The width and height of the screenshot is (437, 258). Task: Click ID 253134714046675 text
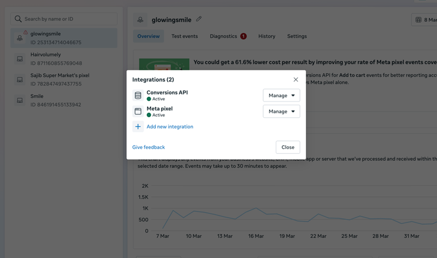tap(56, 43)
